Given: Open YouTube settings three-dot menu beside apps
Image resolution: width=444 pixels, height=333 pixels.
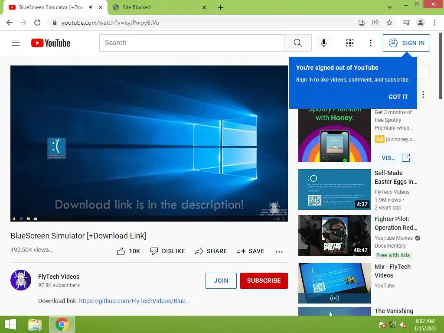Looking at the screenshot, I should click(x=370, y=43).
